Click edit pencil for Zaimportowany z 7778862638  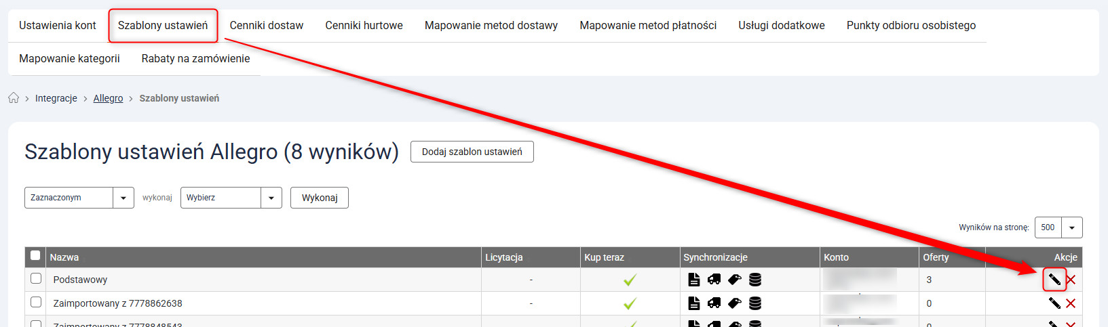1054,303
